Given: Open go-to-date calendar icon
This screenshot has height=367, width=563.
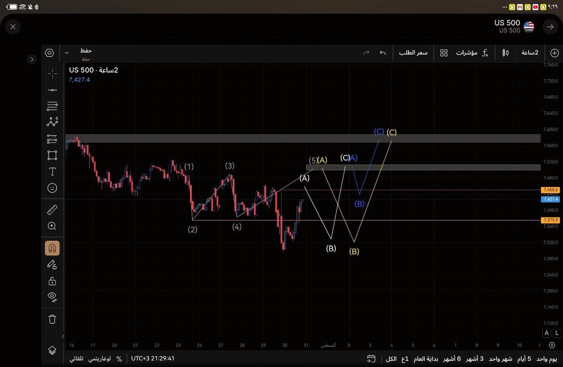Looking at the screenshot, I should pos(371,359).
